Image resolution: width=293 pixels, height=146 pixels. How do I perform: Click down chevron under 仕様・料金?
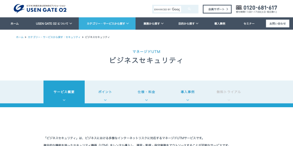(146, 100)
